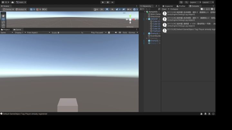Toggle 2D view mode in Scene
The height and width of the screenshot is (130, 232).
click(x=102, y=9)
